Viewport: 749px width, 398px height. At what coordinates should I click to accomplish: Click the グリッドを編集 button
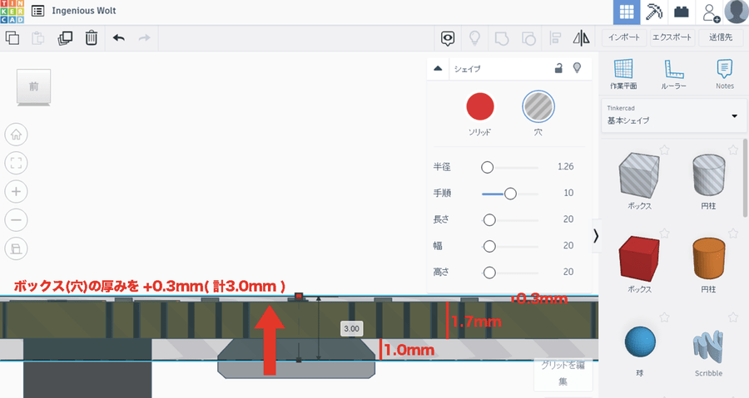(563, 373)
